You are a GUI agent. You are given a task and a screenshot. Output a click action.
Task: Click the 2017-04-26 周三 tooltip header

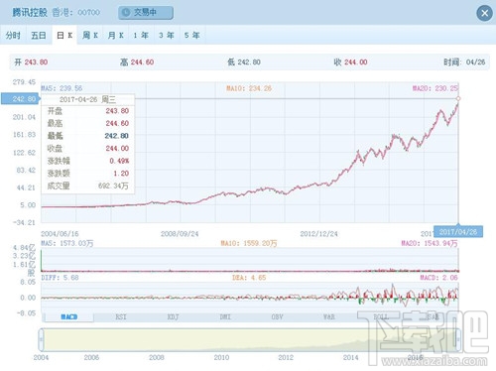click(x=87, y=99)
